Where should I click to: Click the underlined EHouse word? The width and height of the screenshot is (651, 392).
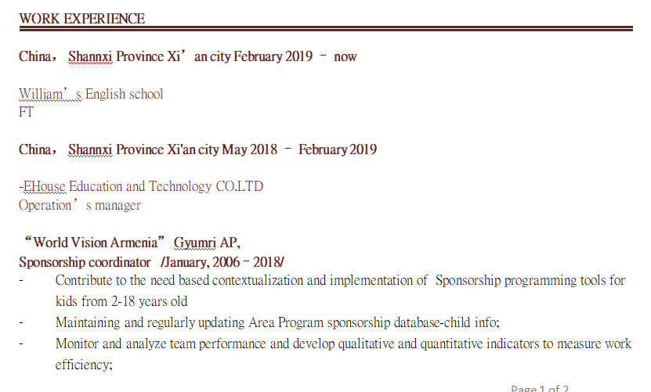click(x=45, y=187)
